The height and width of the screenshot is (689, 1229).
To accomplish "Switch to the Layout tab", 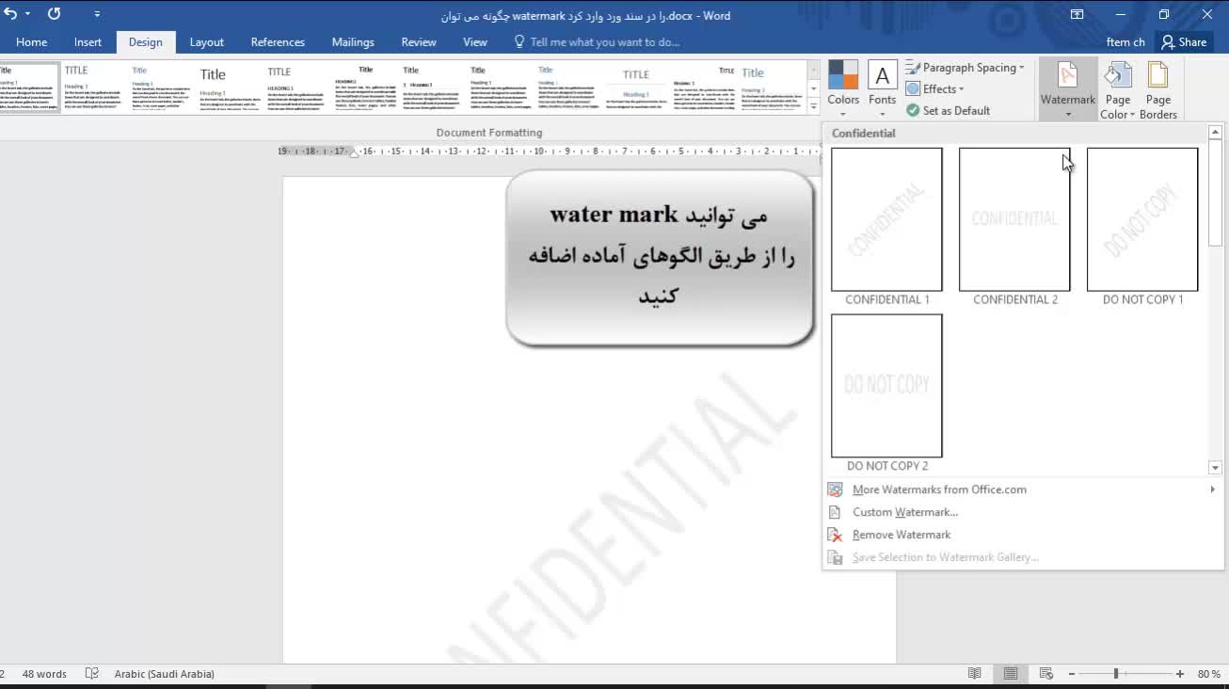I will (x=206, y=42).
